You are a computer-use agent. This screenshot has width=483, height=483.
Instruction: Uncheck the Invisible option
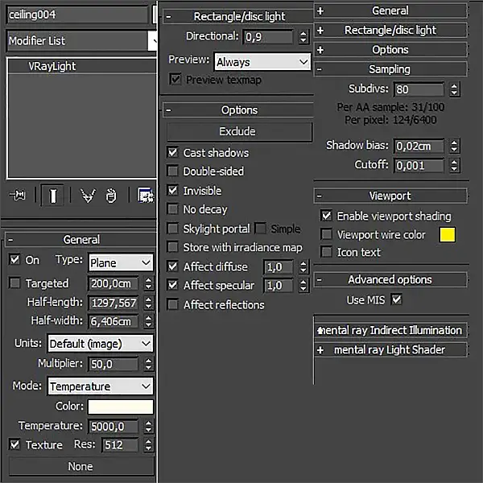pos(173,191)
